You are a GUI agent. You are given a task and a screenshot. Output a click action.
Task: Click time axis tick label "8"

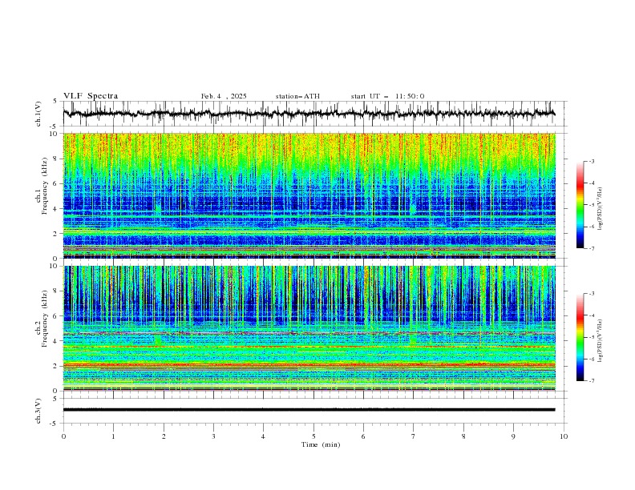point(463,436)
